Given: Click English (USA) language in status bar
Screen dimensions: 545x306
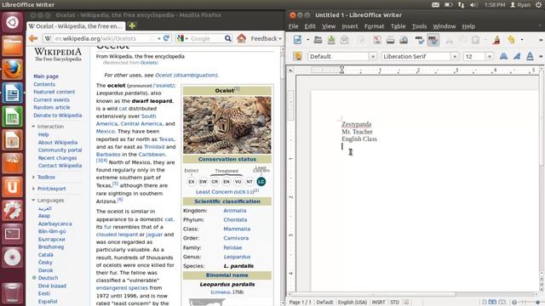Looking at the screenshot, I should coord(352,303).
